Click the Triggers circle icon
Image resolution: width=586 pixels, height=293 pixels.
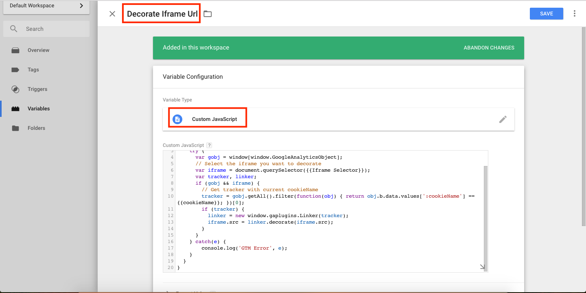[x=15, y=89]
